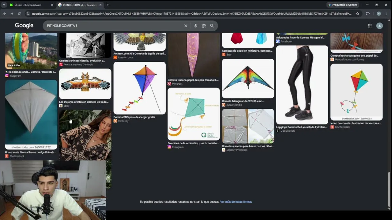Go to the Google logo homepage
The image size is (392, 220).
coord(24,26)
